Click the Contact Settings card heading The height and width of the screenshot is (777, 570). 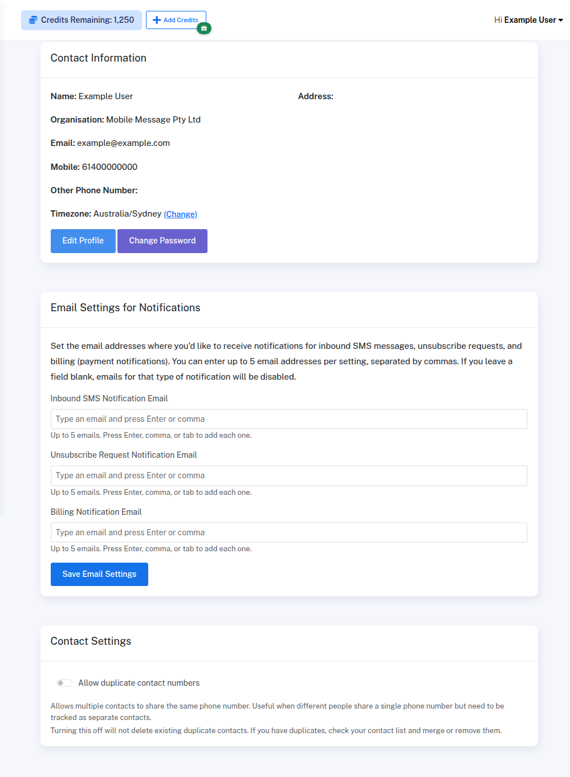(x=91, y=641)
